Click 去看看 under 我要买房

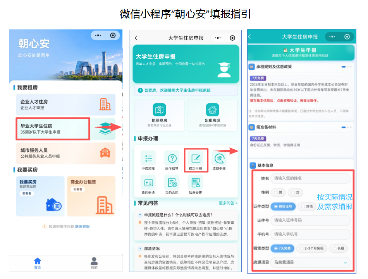pyautogui.click(x=26, y=193)
